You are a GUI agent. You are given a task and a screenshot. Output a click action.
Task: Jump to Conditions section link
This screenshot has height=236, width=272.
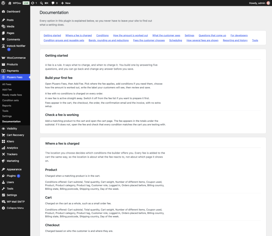click(102, 35)
